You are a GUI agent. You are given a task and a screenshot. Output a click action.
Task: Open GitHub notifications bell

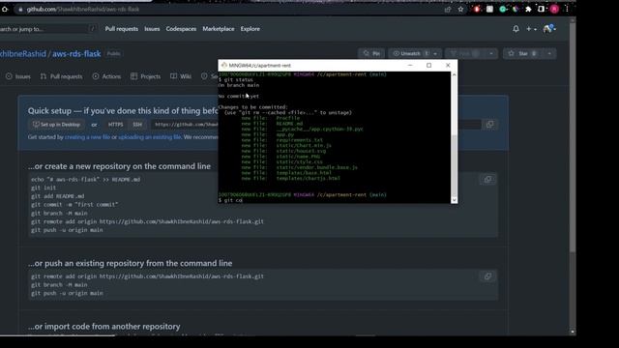(516, 29)
